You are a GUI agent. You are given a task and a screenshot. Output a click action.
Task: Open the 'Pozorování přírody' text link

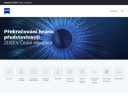click(82, 82)
